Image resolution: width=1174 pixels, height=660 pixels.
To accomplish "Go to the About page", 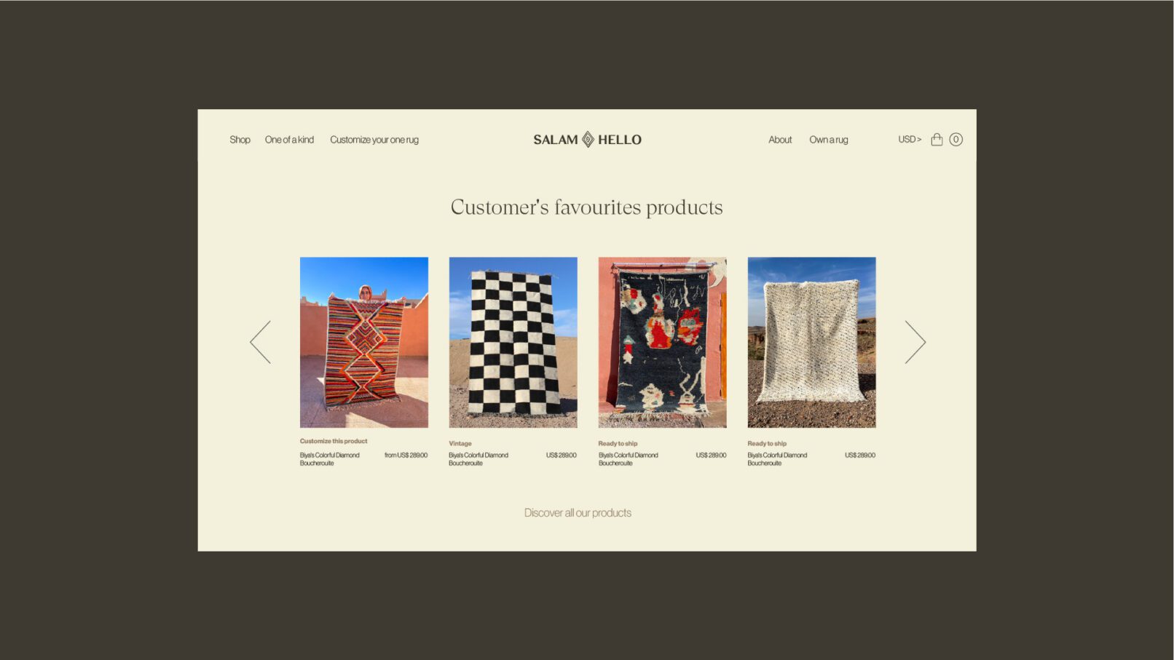I will click(780, 140).
